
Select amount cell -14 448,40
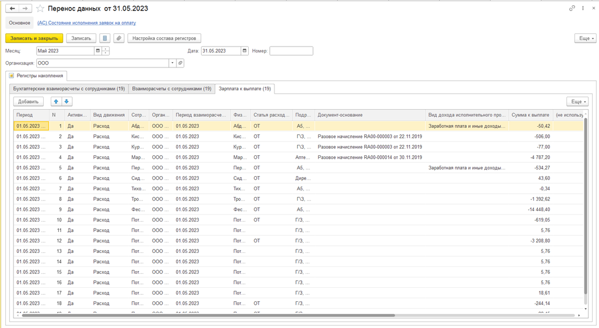point(531,209)
